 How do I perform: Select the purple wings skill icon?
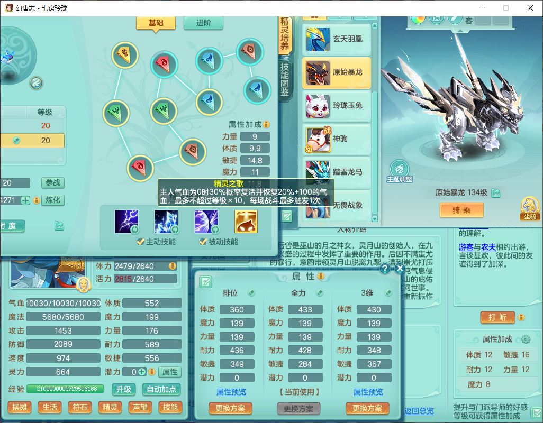click(206, 222)
